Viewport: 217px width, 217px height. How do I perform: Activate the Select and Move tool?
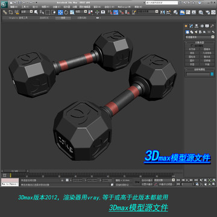pos(60,12)
